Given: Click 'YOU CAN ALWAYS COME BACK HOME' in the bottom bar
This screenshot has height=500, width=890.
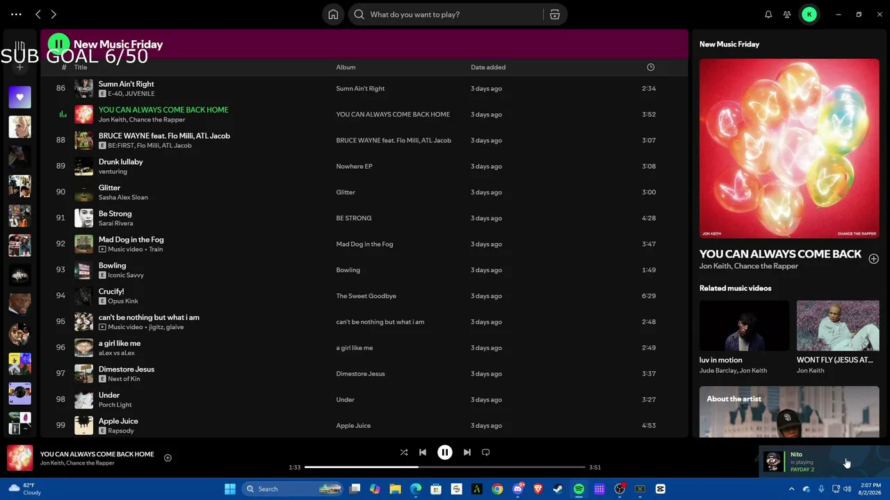Looking at the screenshot, I should [x=97, y=454].
